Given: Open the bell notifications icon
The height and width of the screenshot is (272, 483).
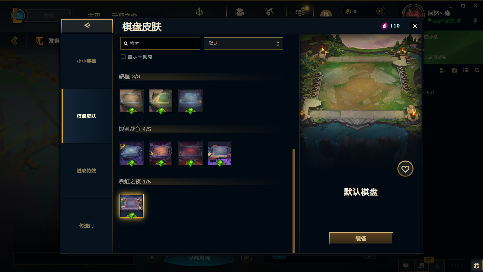Looking at the screenshot, I should [475, 20].
